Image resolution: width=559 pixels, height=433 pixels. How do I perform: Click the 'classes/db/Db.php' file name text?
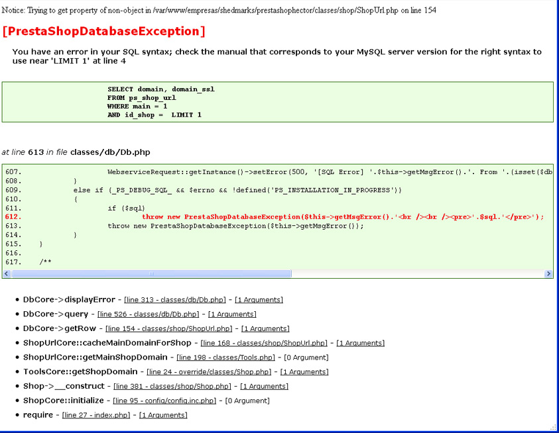pyautogui.click(x=110, y=152)
